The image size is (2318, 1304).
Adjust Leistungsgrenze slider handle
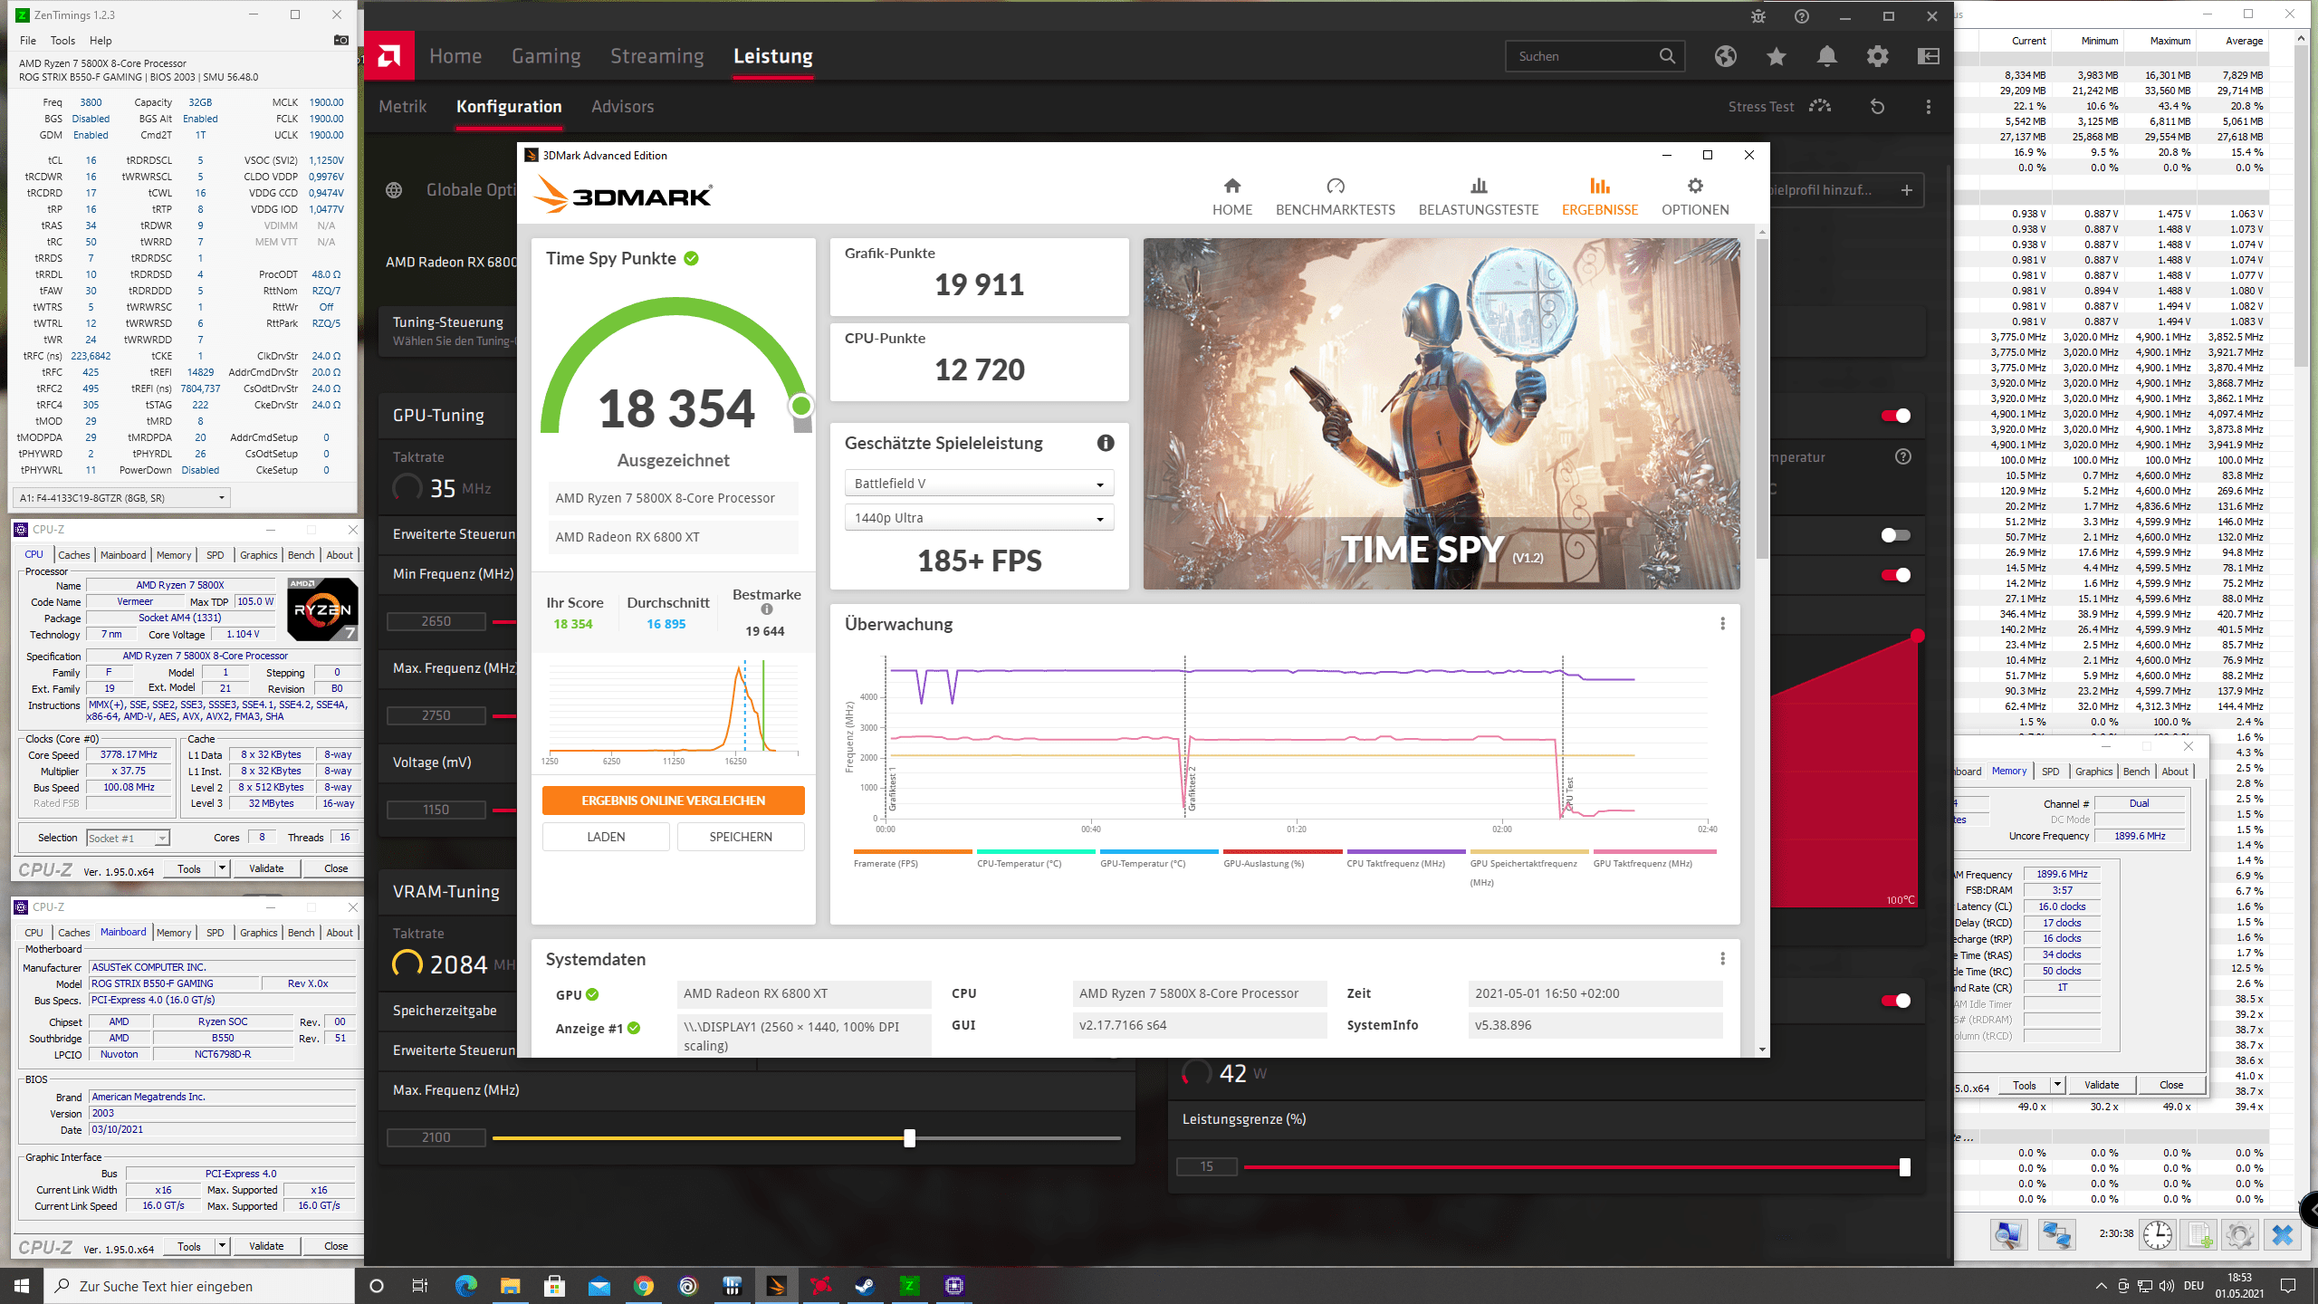pyautogui.click(x=1904, y=1167)
